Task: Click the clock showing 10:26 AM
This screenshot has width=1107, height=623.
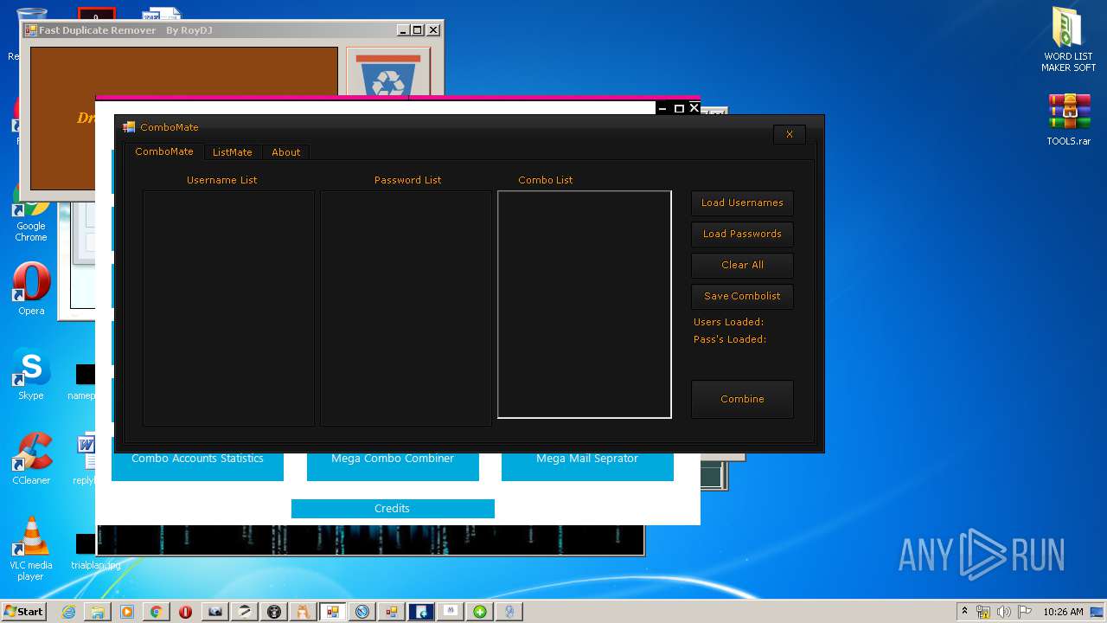Action: (1063, 612)
